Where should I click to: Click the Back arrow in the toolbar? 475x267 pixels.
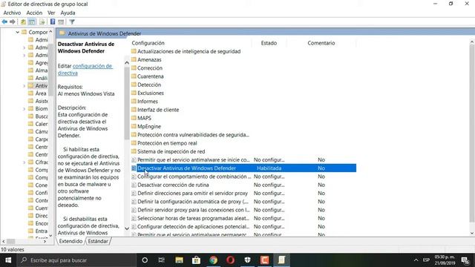click(4, 22)
